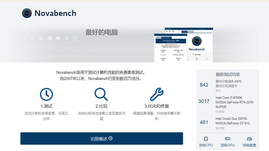Click the clock icon above 1.测试
The height and width of the screenshot is (151, 269).
click(46, 94)
